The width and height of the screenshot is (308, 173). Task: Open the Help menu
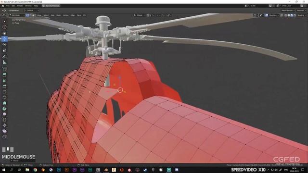click(x=36, y=6)
